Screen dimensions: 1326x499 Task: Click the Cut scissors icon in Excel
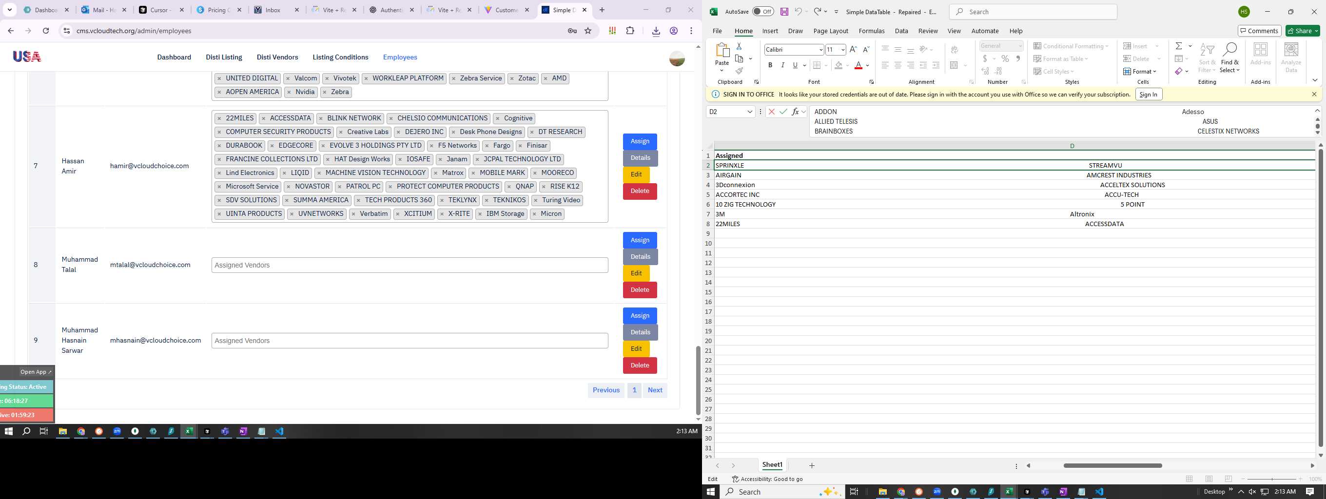click(739, 46)
